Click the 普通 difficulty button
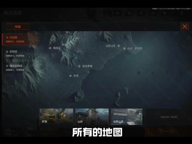Screen dimensions: 192x144 pyautogui.click(x=18, y=27)
